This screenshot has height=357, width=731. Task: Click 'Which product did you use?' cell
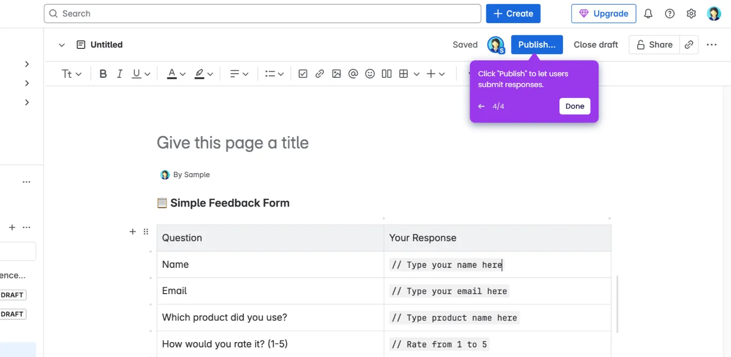[x=270, y=317]
